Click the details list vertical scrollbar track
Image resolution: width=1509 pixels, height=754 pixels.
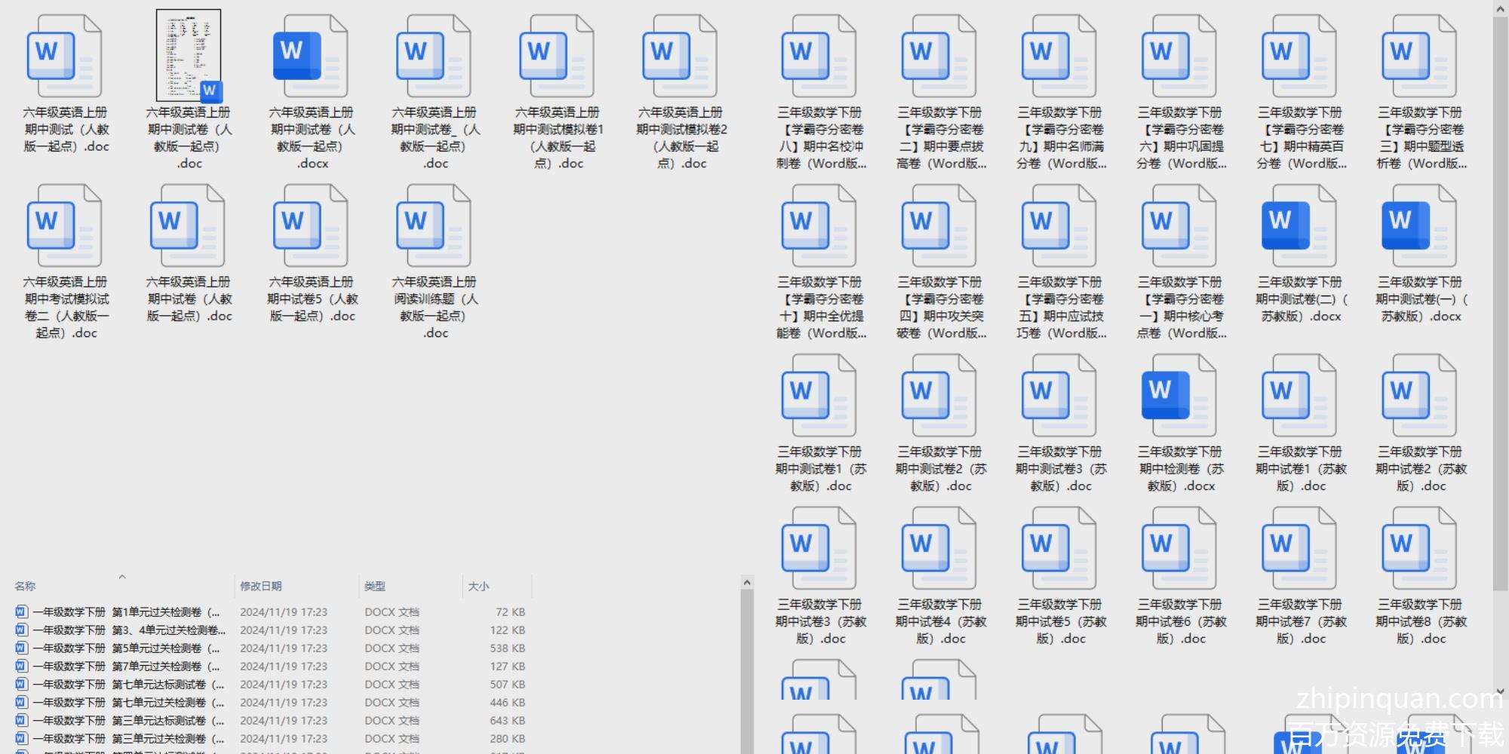tap(747, 671)
